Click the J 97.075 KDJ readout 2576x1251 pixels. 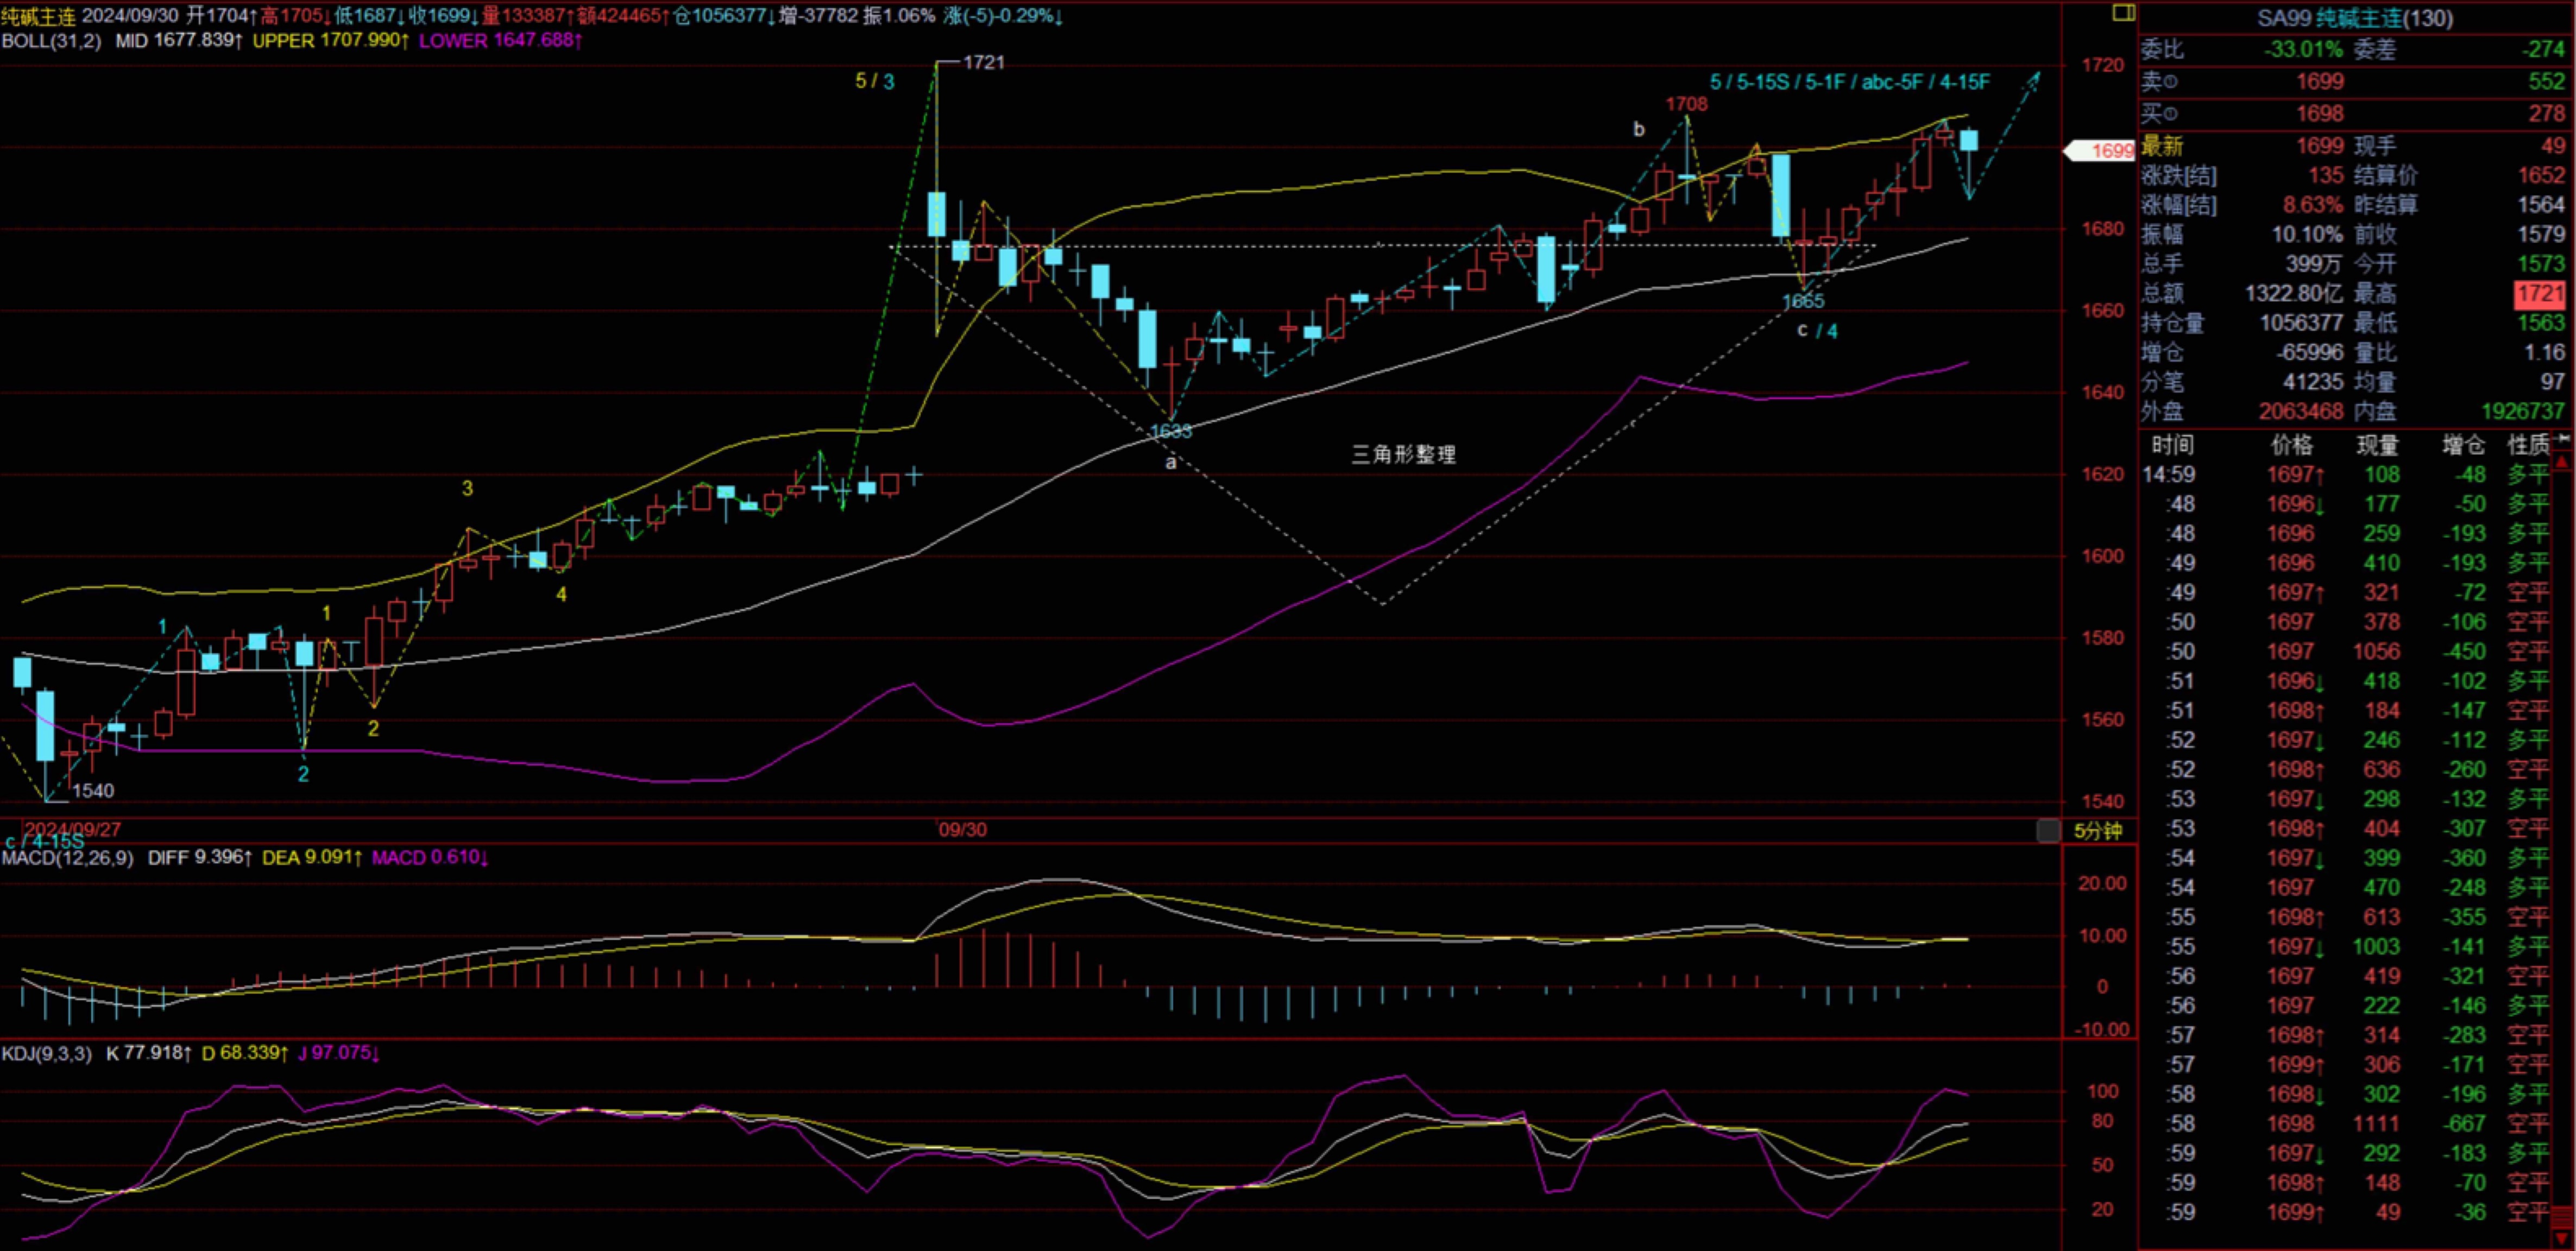(339, 1053)
